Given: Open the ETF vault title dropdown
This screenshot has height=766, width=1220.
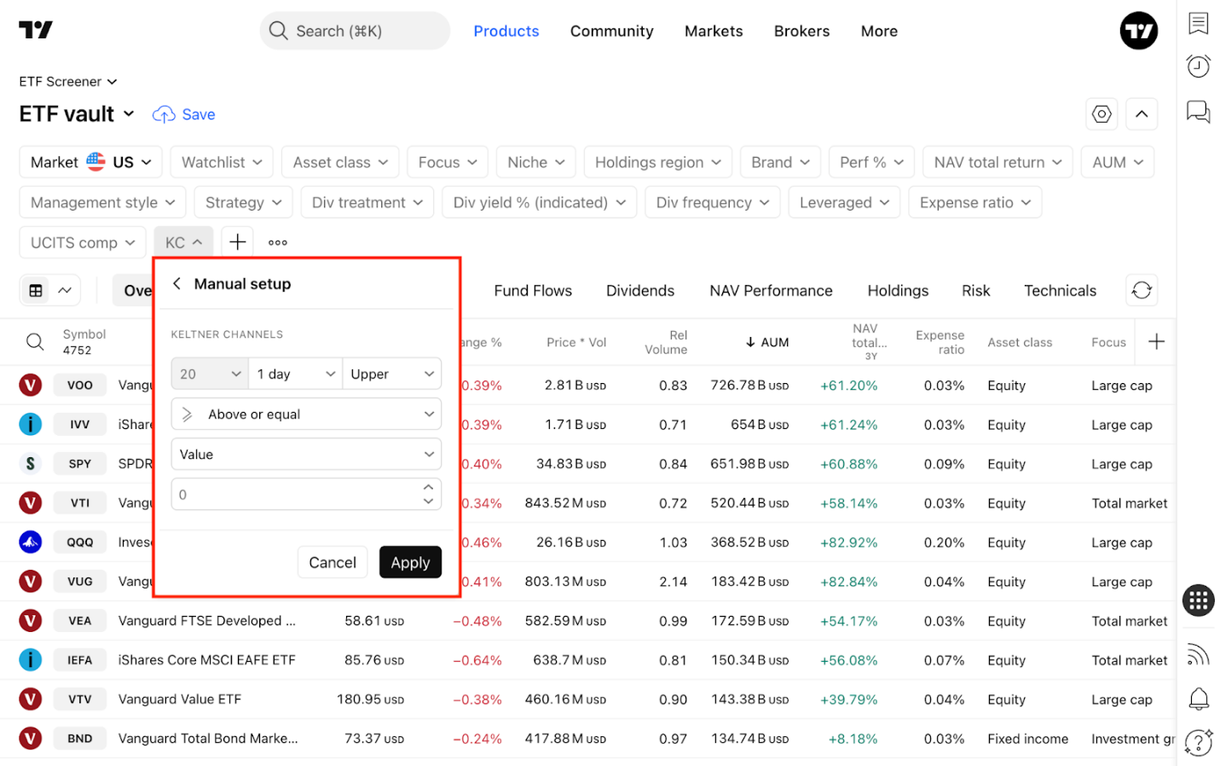Looking at the screenshot, I should coord(77,113).
